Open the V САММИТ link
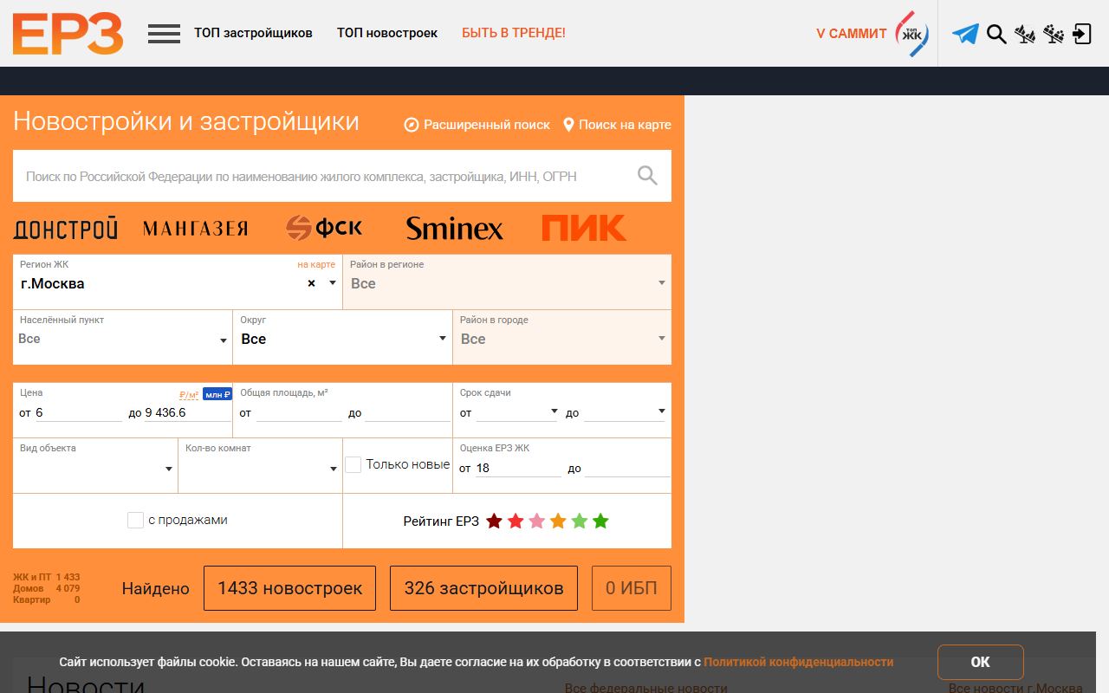 (x=852, y=34)
